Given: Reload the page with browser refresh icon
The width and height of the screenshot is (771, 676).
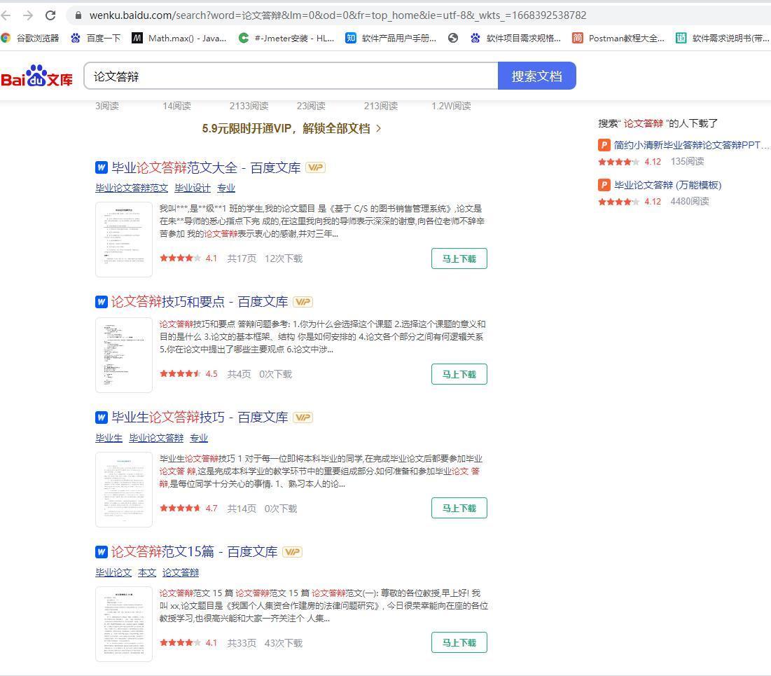Looking at the screenshot, I should click(x=50, y=15).
